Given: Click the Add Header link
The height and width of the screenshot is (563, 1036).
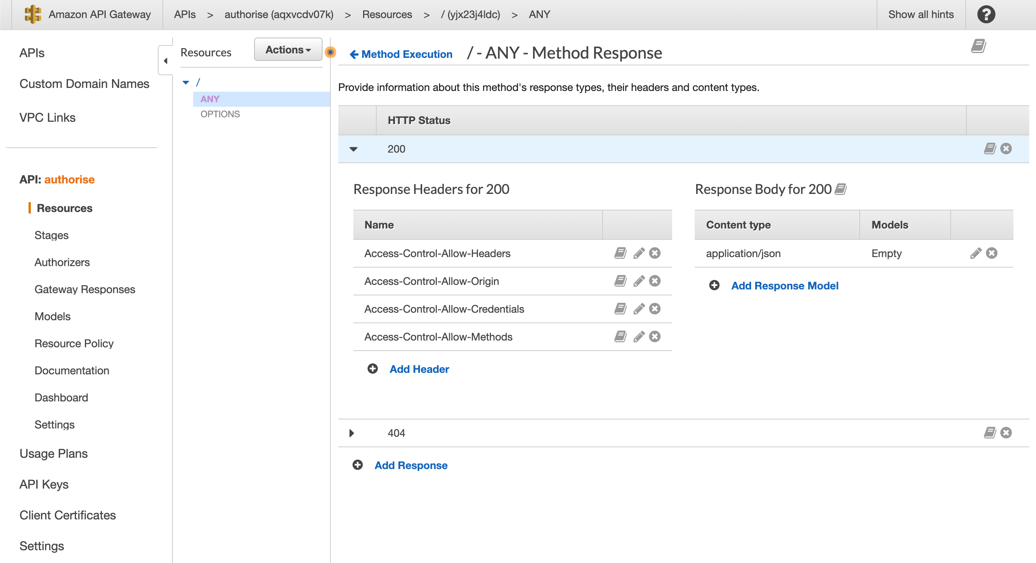Looking at the screenshot, I should pos(419,369).
